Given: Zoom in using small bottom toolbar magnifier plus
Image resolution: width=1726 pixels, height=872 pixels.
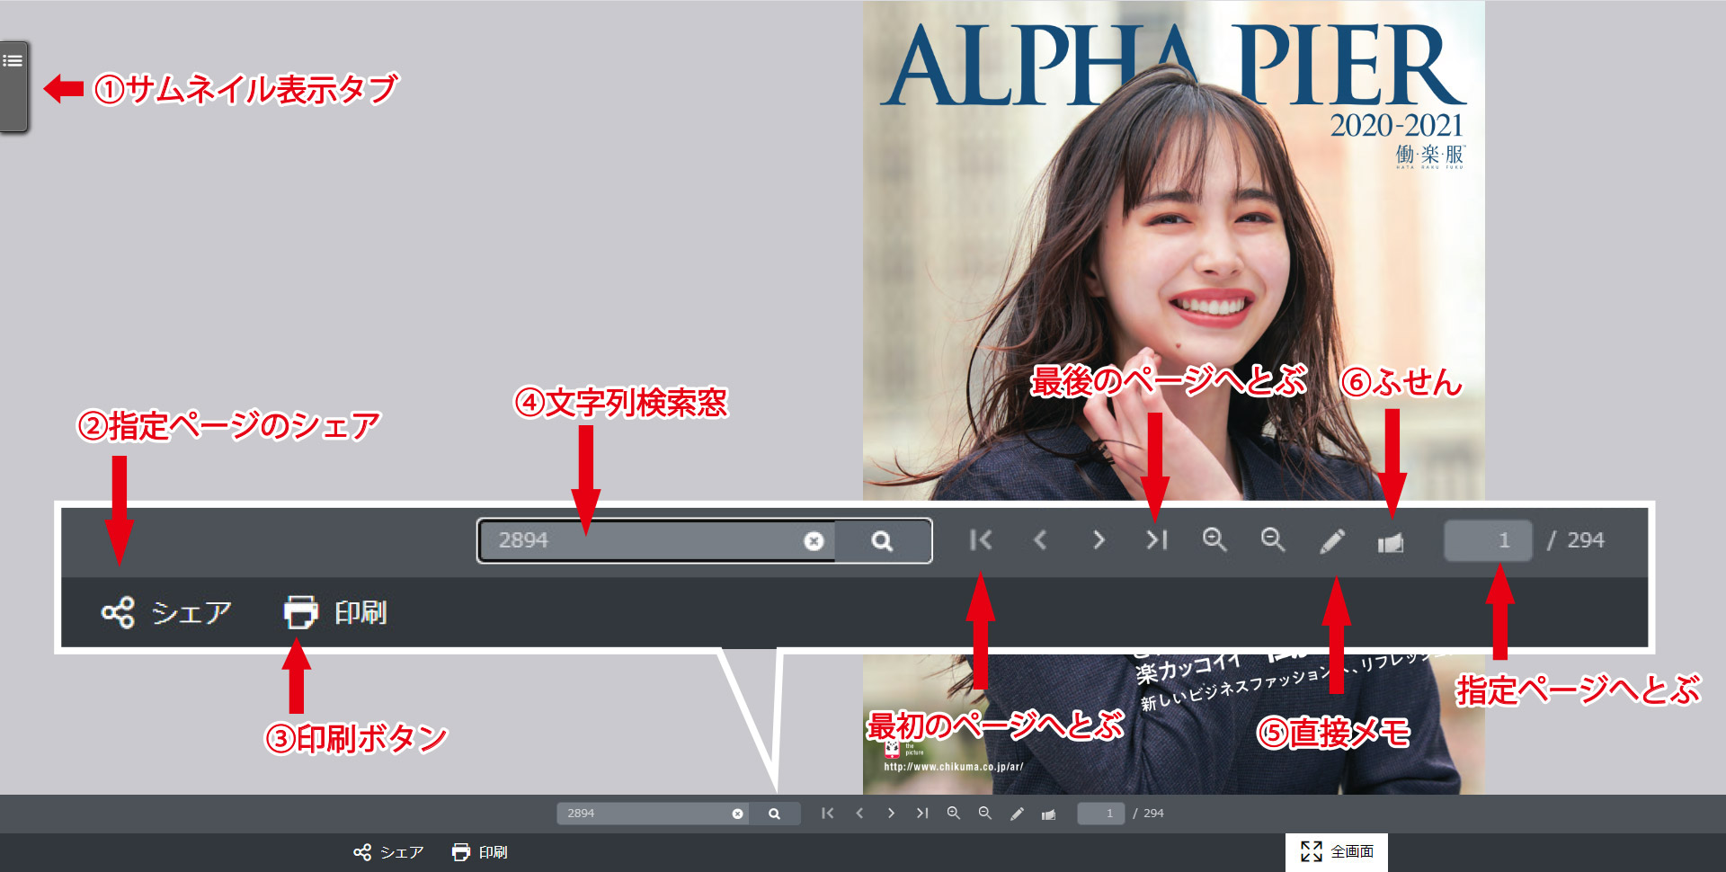Looking at the screenshot, I should tap(954, 814).
